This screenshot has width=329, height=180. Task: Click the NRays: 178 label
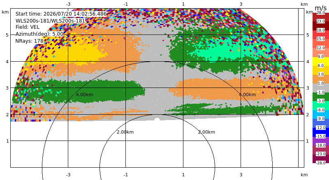click(29, 41)
